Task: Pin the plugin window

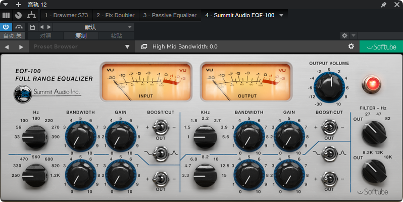Action: click(383, 5)
